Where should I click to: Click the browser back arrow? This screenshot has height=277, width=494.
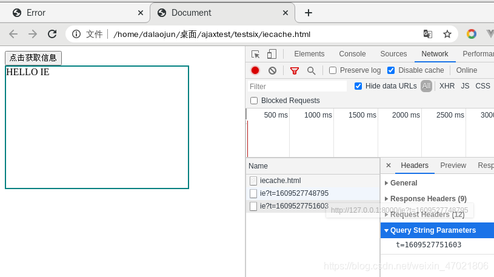pos(13,34)
